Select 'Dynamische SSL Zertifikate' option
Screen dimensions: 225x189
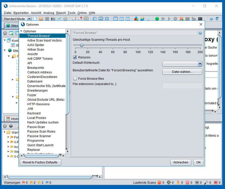(x=46, y=86)
